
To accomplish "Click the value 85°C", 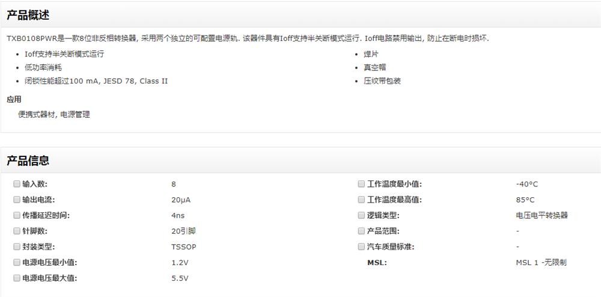I will (525, 200).
